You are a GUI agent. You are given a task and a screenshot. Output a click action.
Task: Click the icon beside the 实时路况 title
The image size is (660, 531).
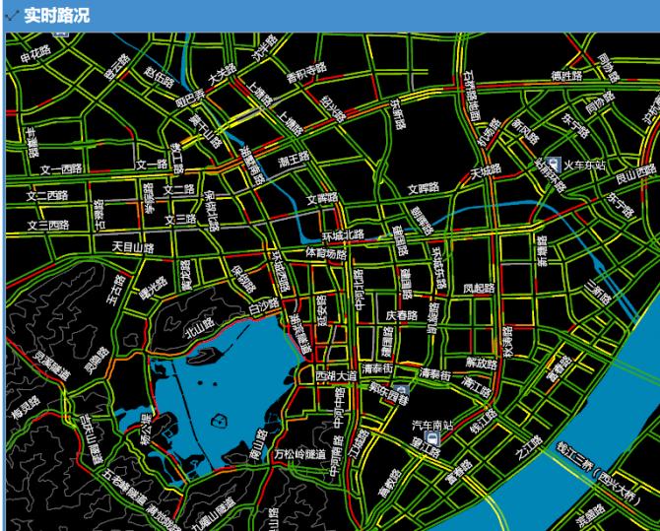click(x=12, y=15)
